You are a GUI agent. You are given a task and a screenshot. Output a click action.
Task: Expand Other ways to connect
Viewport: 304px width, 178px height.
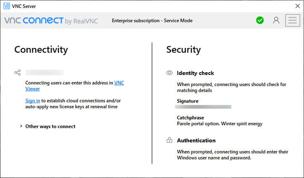pyautogui.click(x=48, y=126)
